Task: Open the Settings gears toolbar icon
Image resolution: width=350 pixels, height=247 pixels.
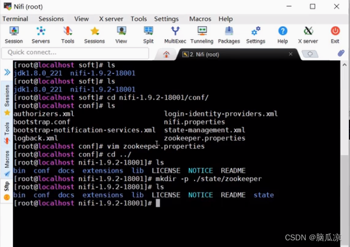Action: pos(255,35)
